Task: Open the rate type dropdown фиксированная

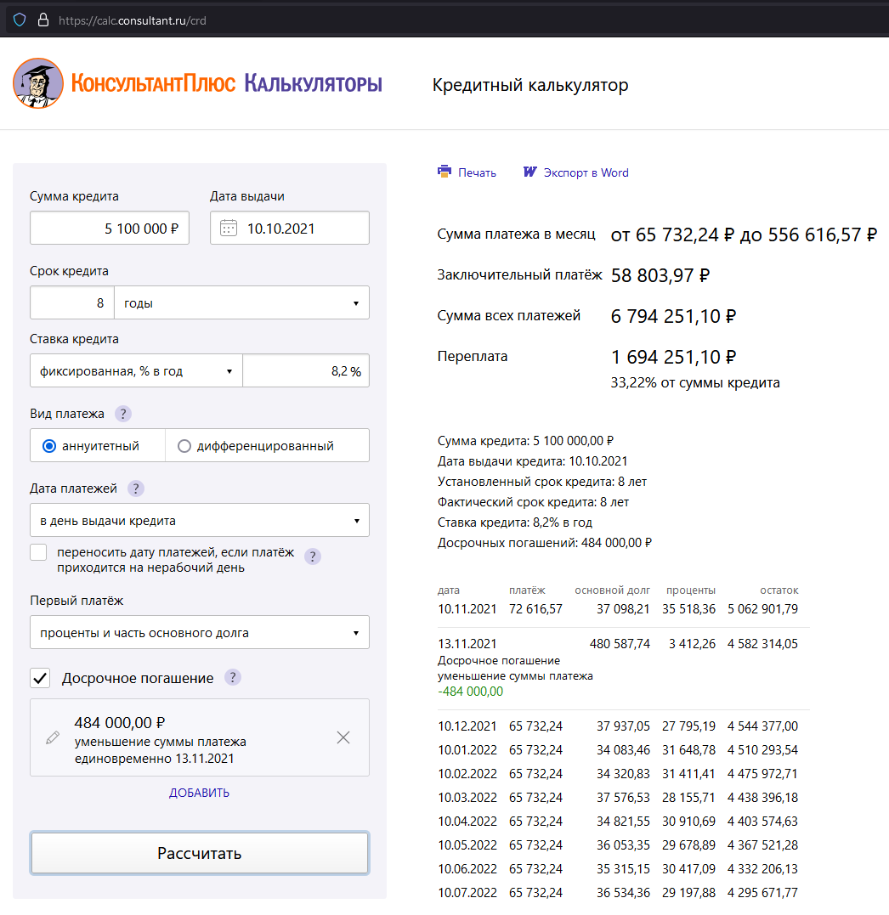Action: [x=137, y=370]
